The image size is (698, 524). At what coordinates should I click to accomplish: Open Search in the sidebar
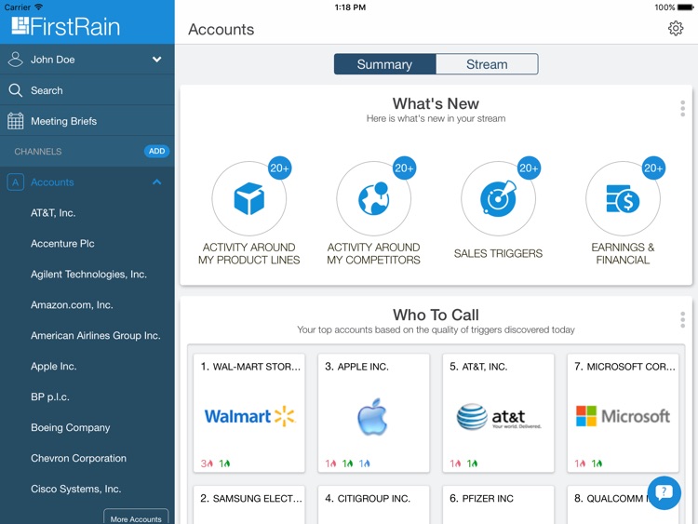click(x=87, y=90)
